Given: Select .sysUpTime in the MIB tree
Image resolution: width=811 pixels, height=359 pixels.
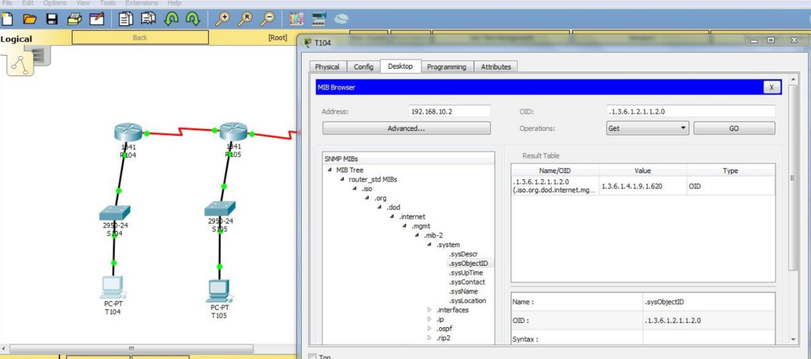Looking at the screenshot, I should pos(466,273).
